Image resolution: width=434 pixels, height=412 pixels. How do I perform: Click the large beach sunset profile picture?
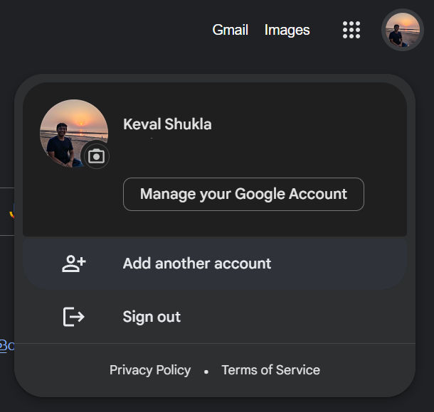click(74, 134)
